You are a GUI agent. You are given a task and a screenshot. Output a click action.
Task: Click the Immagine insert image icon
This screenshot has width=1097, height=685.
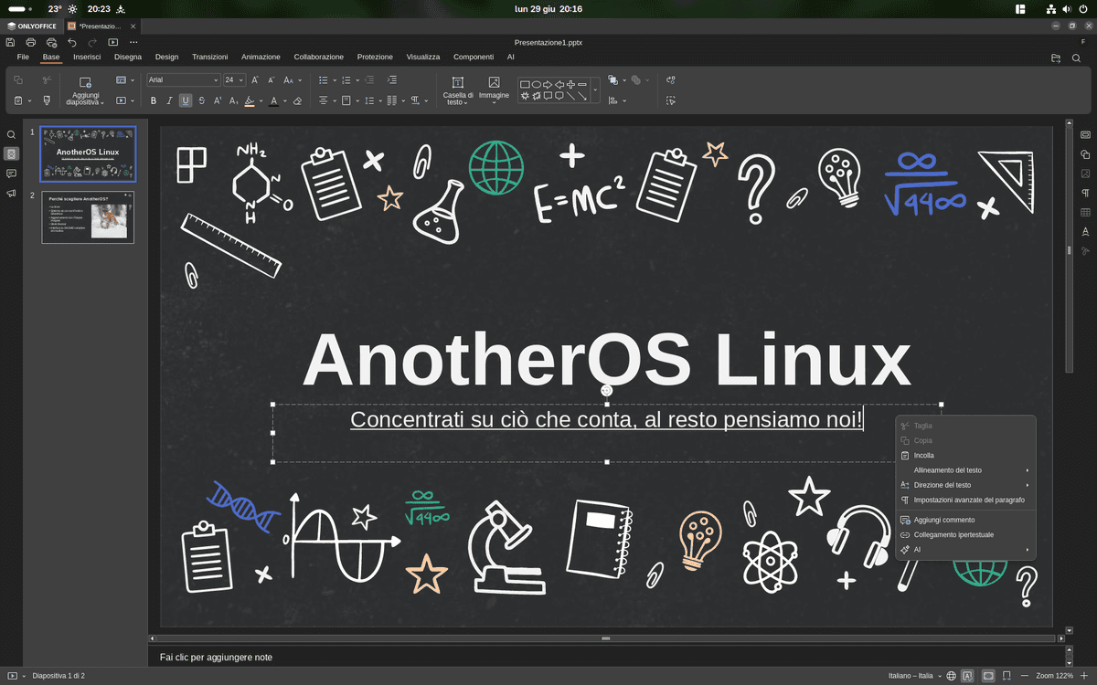coord(494,90)
